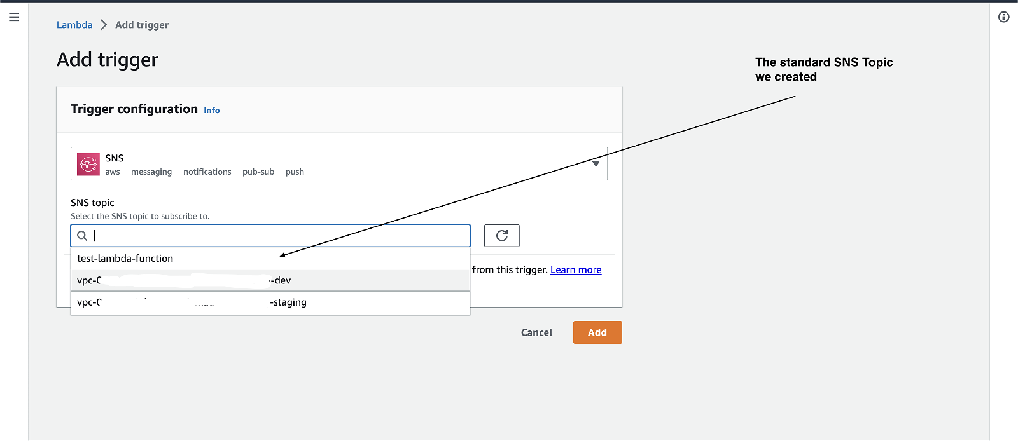
Task: Click the orange Add button
Action: [597, 332]
